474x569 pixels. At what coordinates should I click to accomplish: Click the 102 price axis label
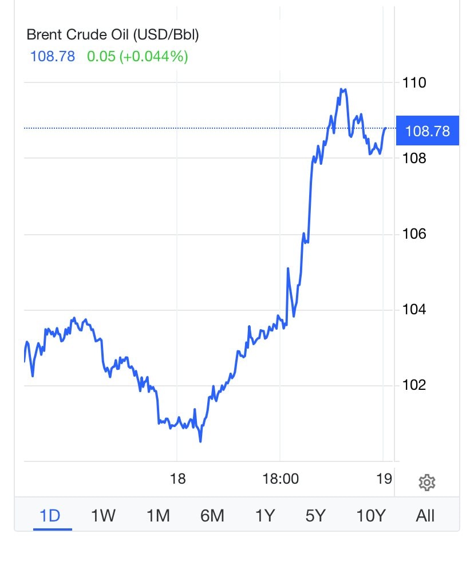pyautogui.click(x=414, y=385)
